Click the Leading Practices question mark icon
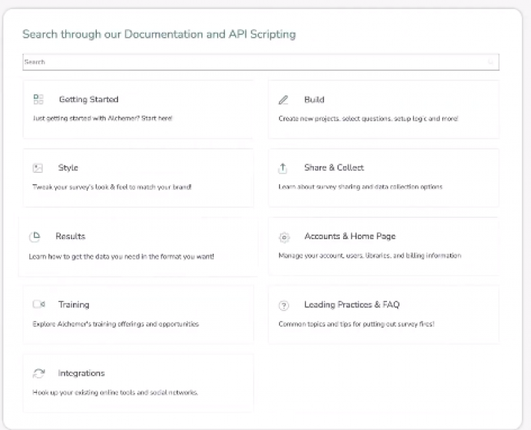 click(284, 305)
